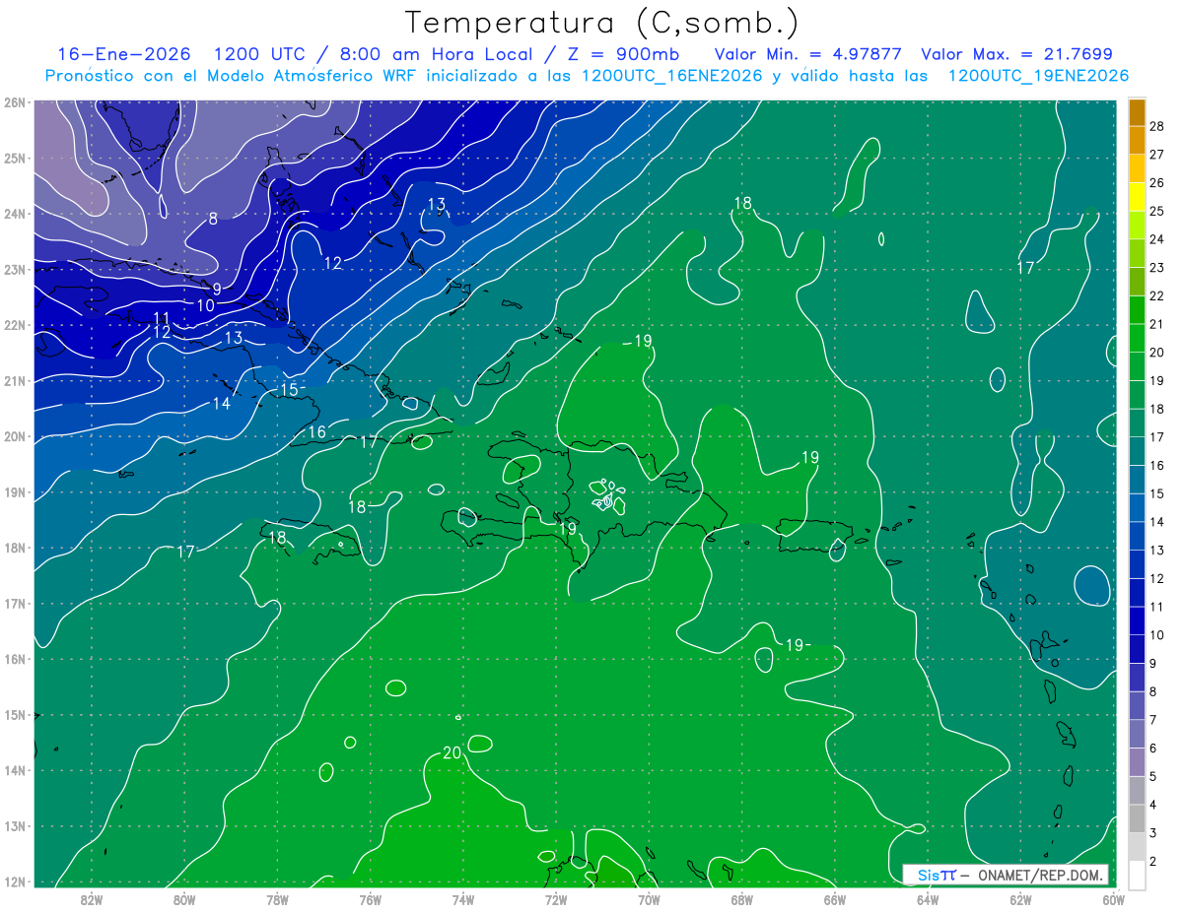1183x913 pixels.
Task: Click the "78W" longitude axis label
Action: coord(277,898)
